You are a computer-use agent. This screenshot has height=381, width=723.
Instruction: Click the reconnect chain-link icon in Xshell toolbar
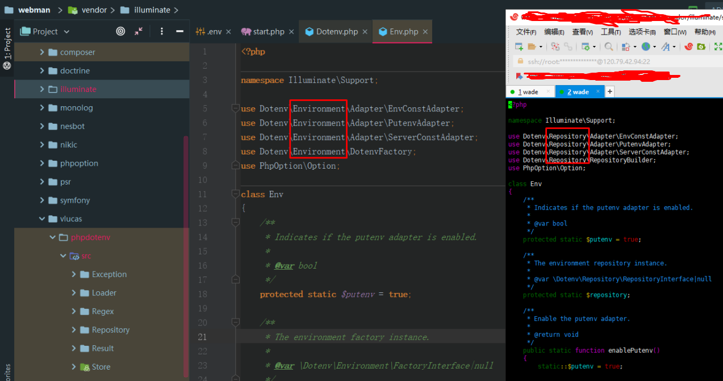[x=568, y=47]
